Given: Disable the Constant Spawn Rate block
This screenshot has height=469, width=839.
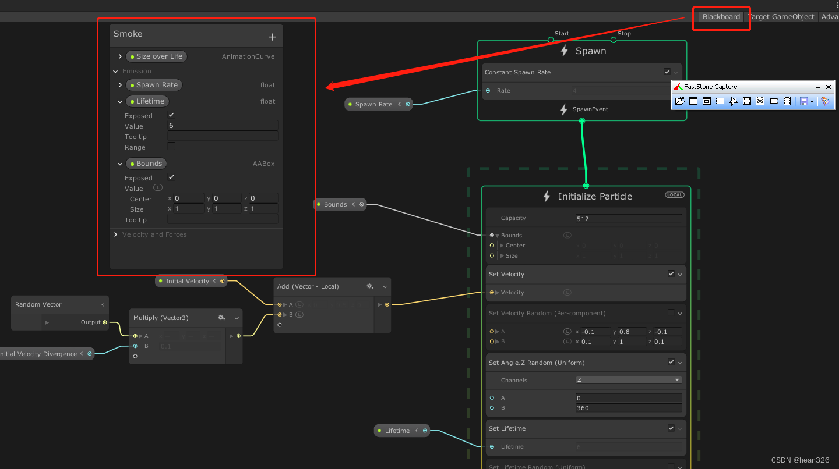Looking at the screenshot, I should click(667, 72).
